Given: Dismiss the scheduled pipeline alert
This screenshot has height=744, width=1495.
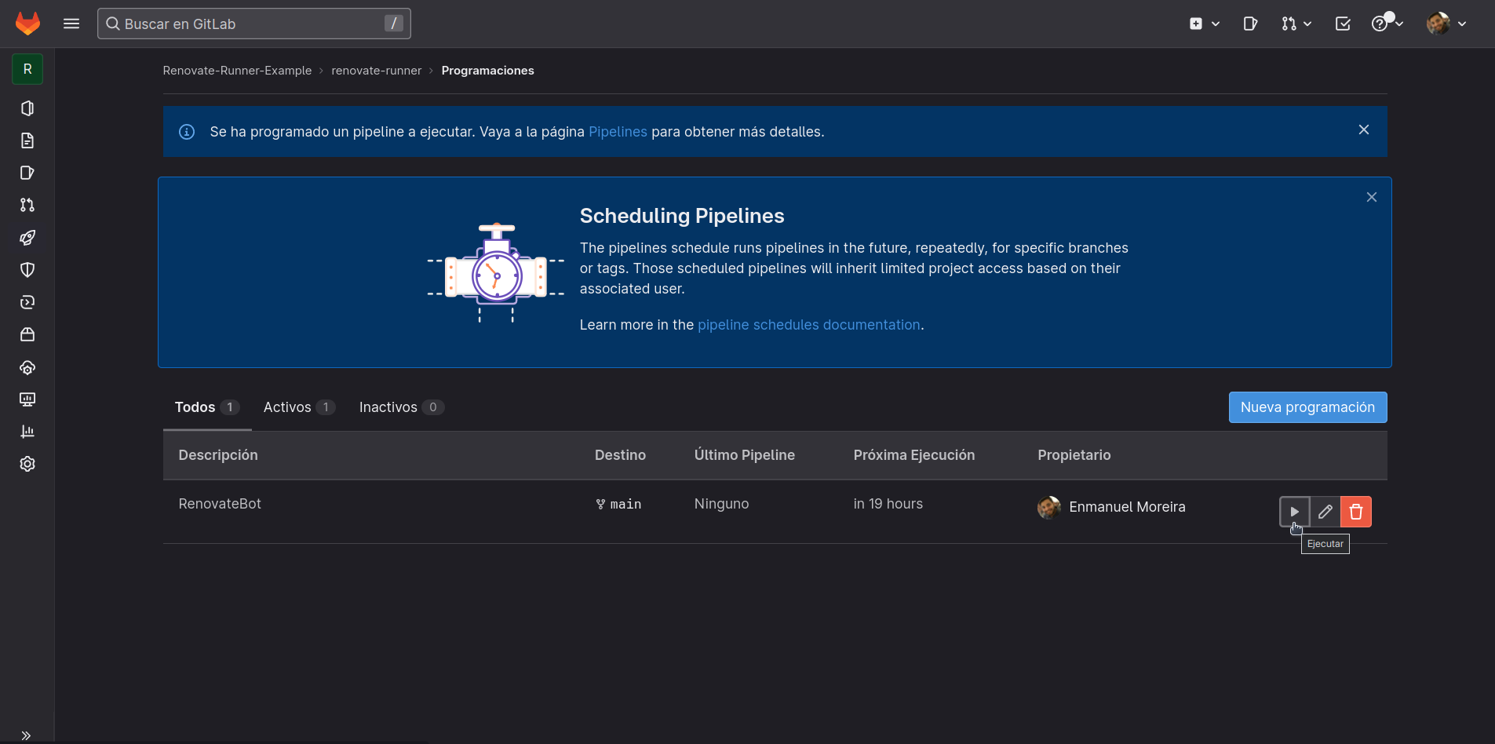Looking at the screenshot, I should click(1364, 129).
